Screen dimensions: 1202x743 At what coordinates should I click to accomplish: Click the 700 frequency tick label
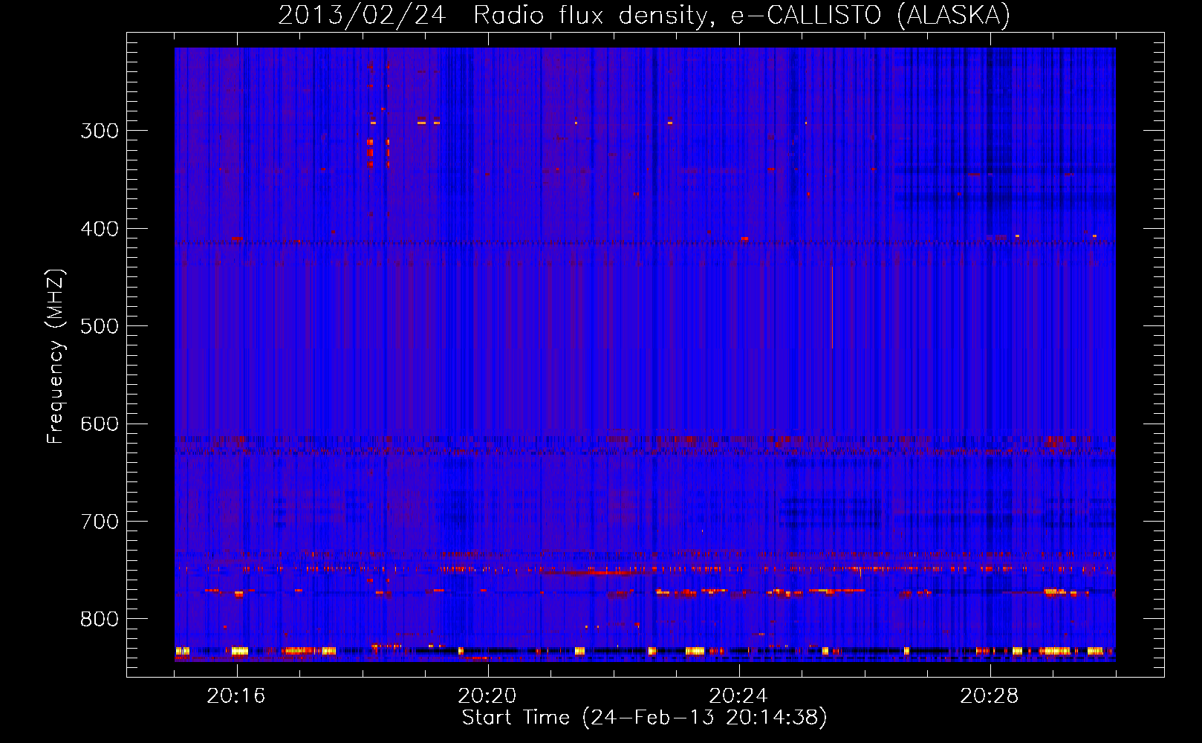pos(100,522)
